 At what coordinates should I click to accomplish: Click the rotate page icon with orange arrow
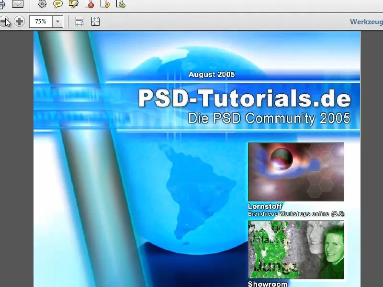pyautogui.click(x=105, y=4)
